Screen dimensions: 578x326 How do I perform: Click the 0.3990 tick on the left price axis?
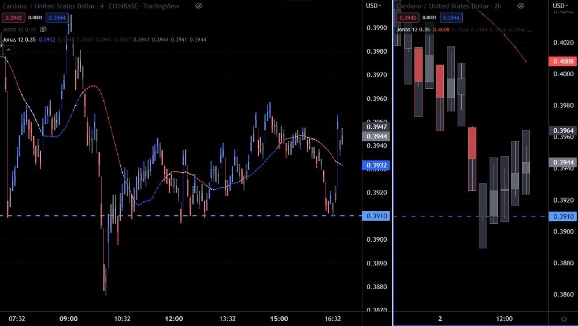click(377, 28)
